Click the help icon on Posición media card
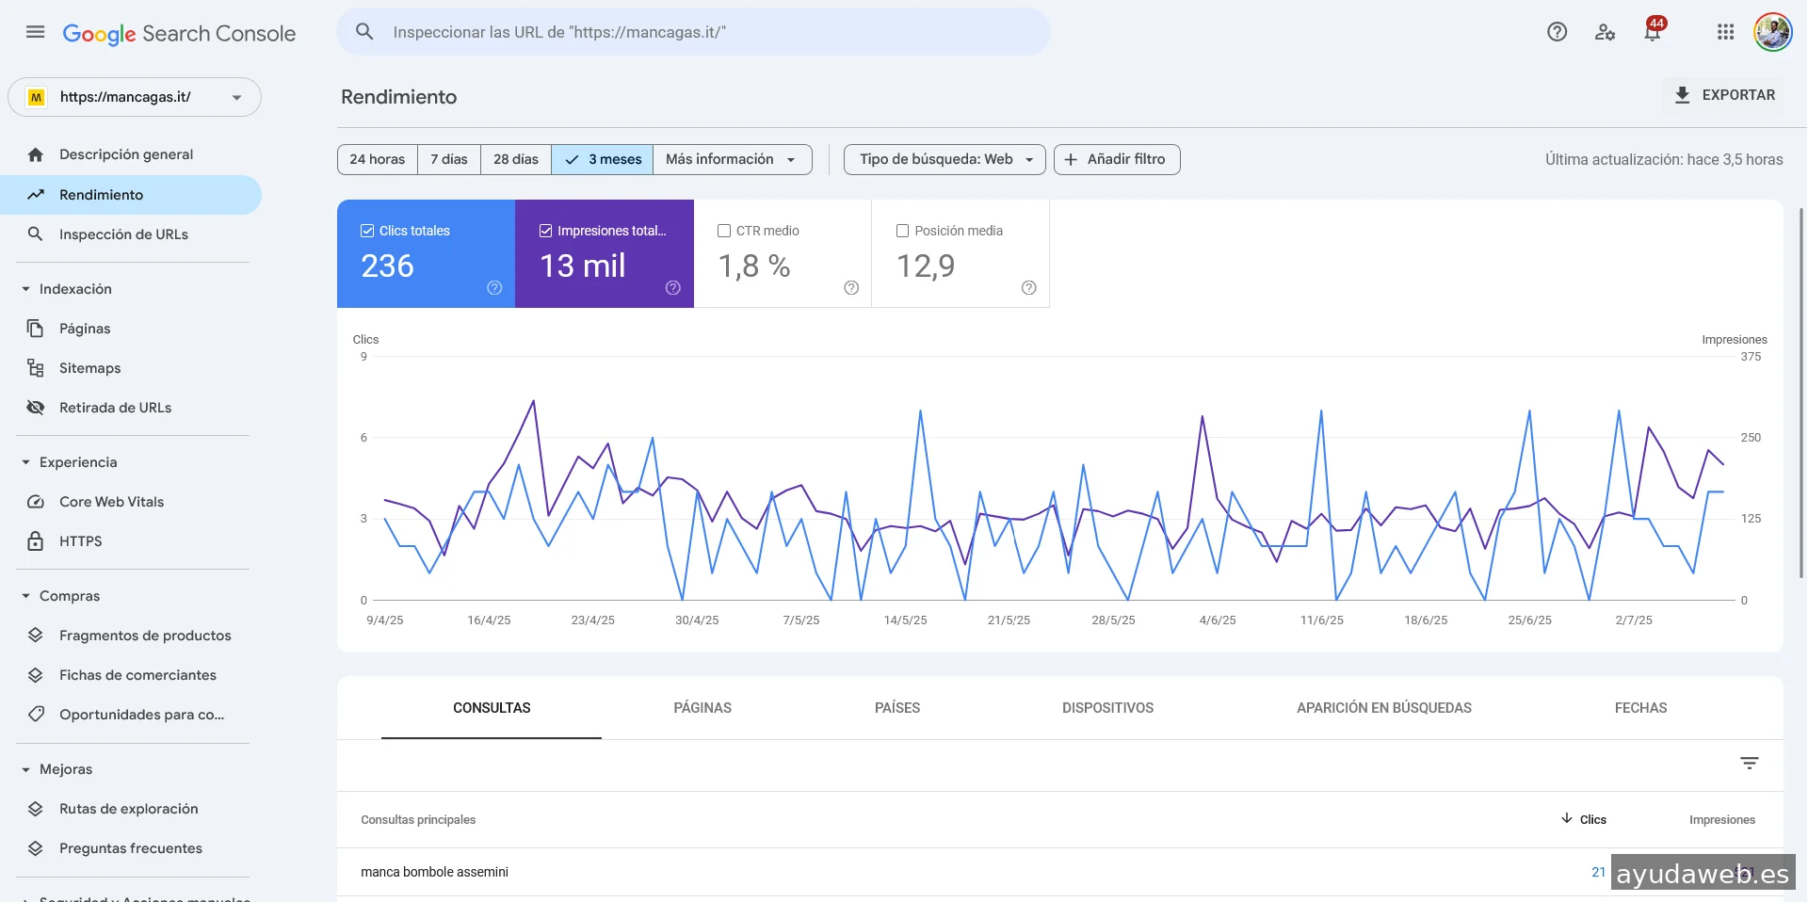 click(x=1028, y=288)
